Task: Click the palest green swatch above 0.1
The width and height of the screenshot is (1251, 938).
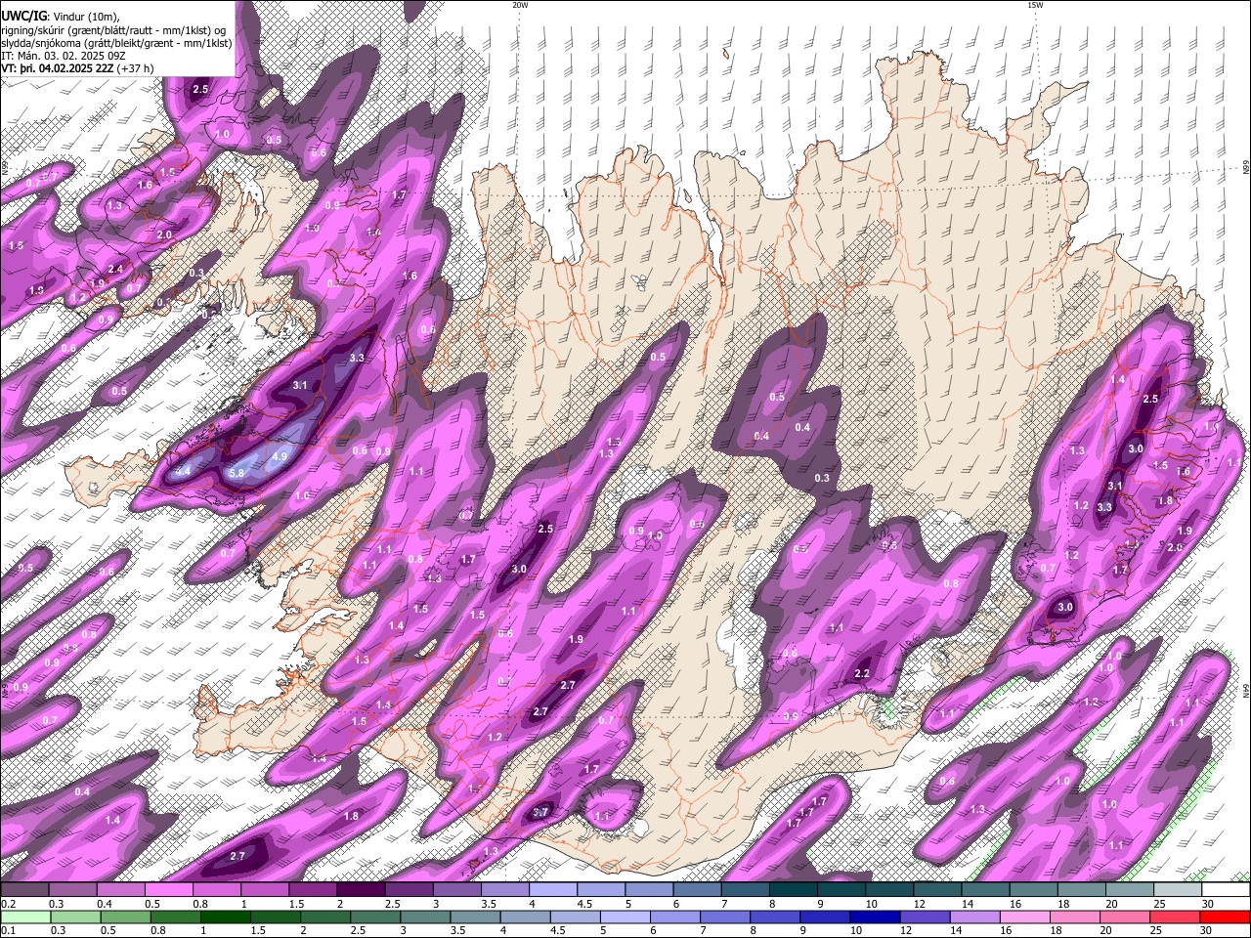Action: click(x=24, y=917)
